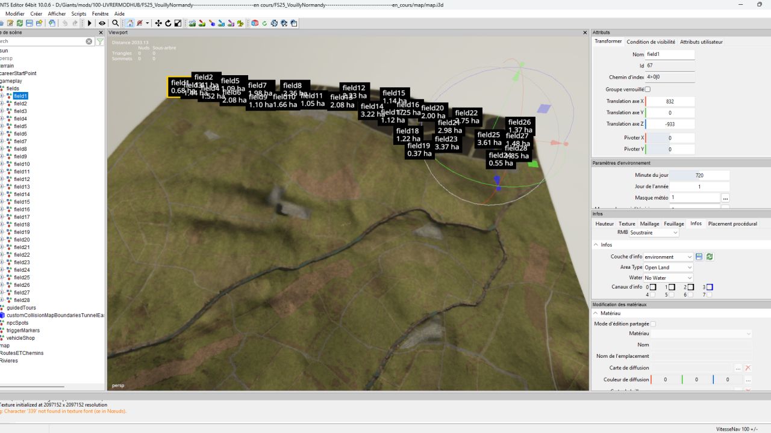Open the Modifier menu
This screenshot has width=771, height=433.
pos(15,14)
